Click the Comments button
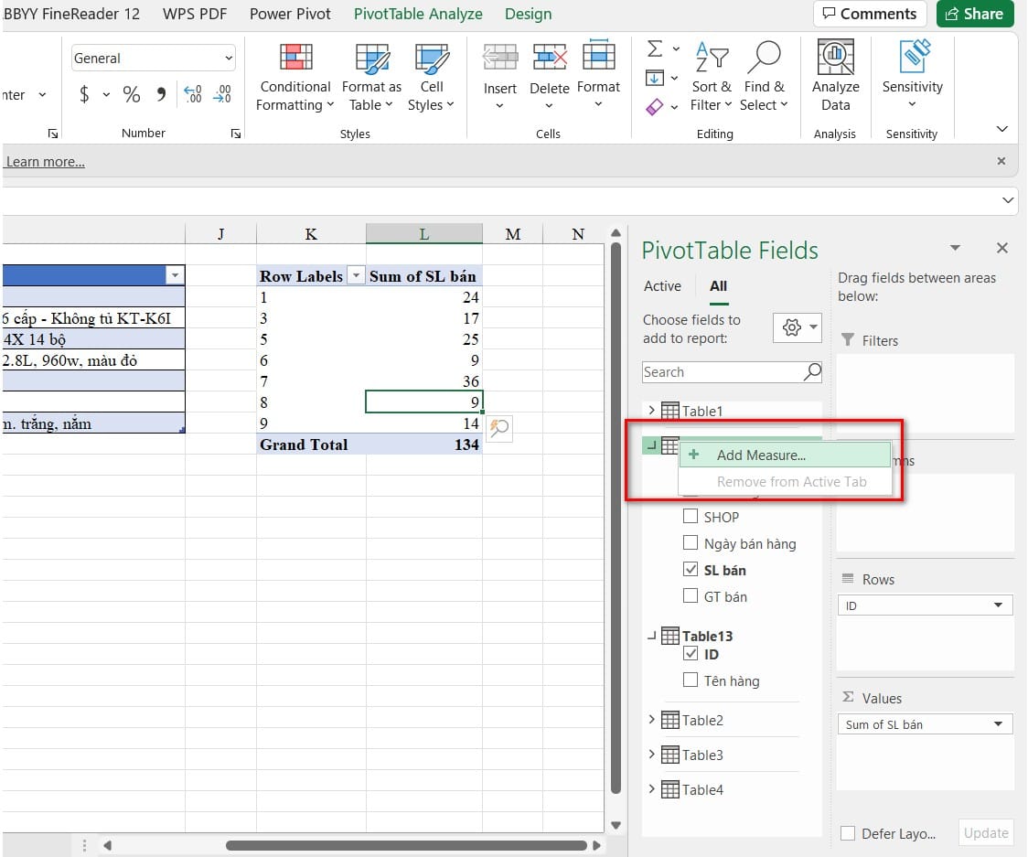 (870, 14)
